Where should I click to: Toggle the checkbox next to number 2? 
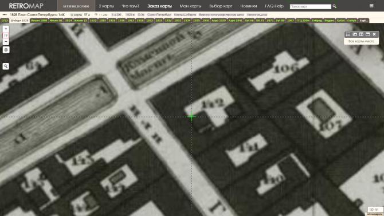click(x=85, y=15)
